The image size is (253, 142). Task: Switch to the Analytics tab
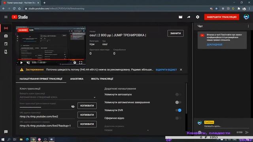[x=77, y=79]
